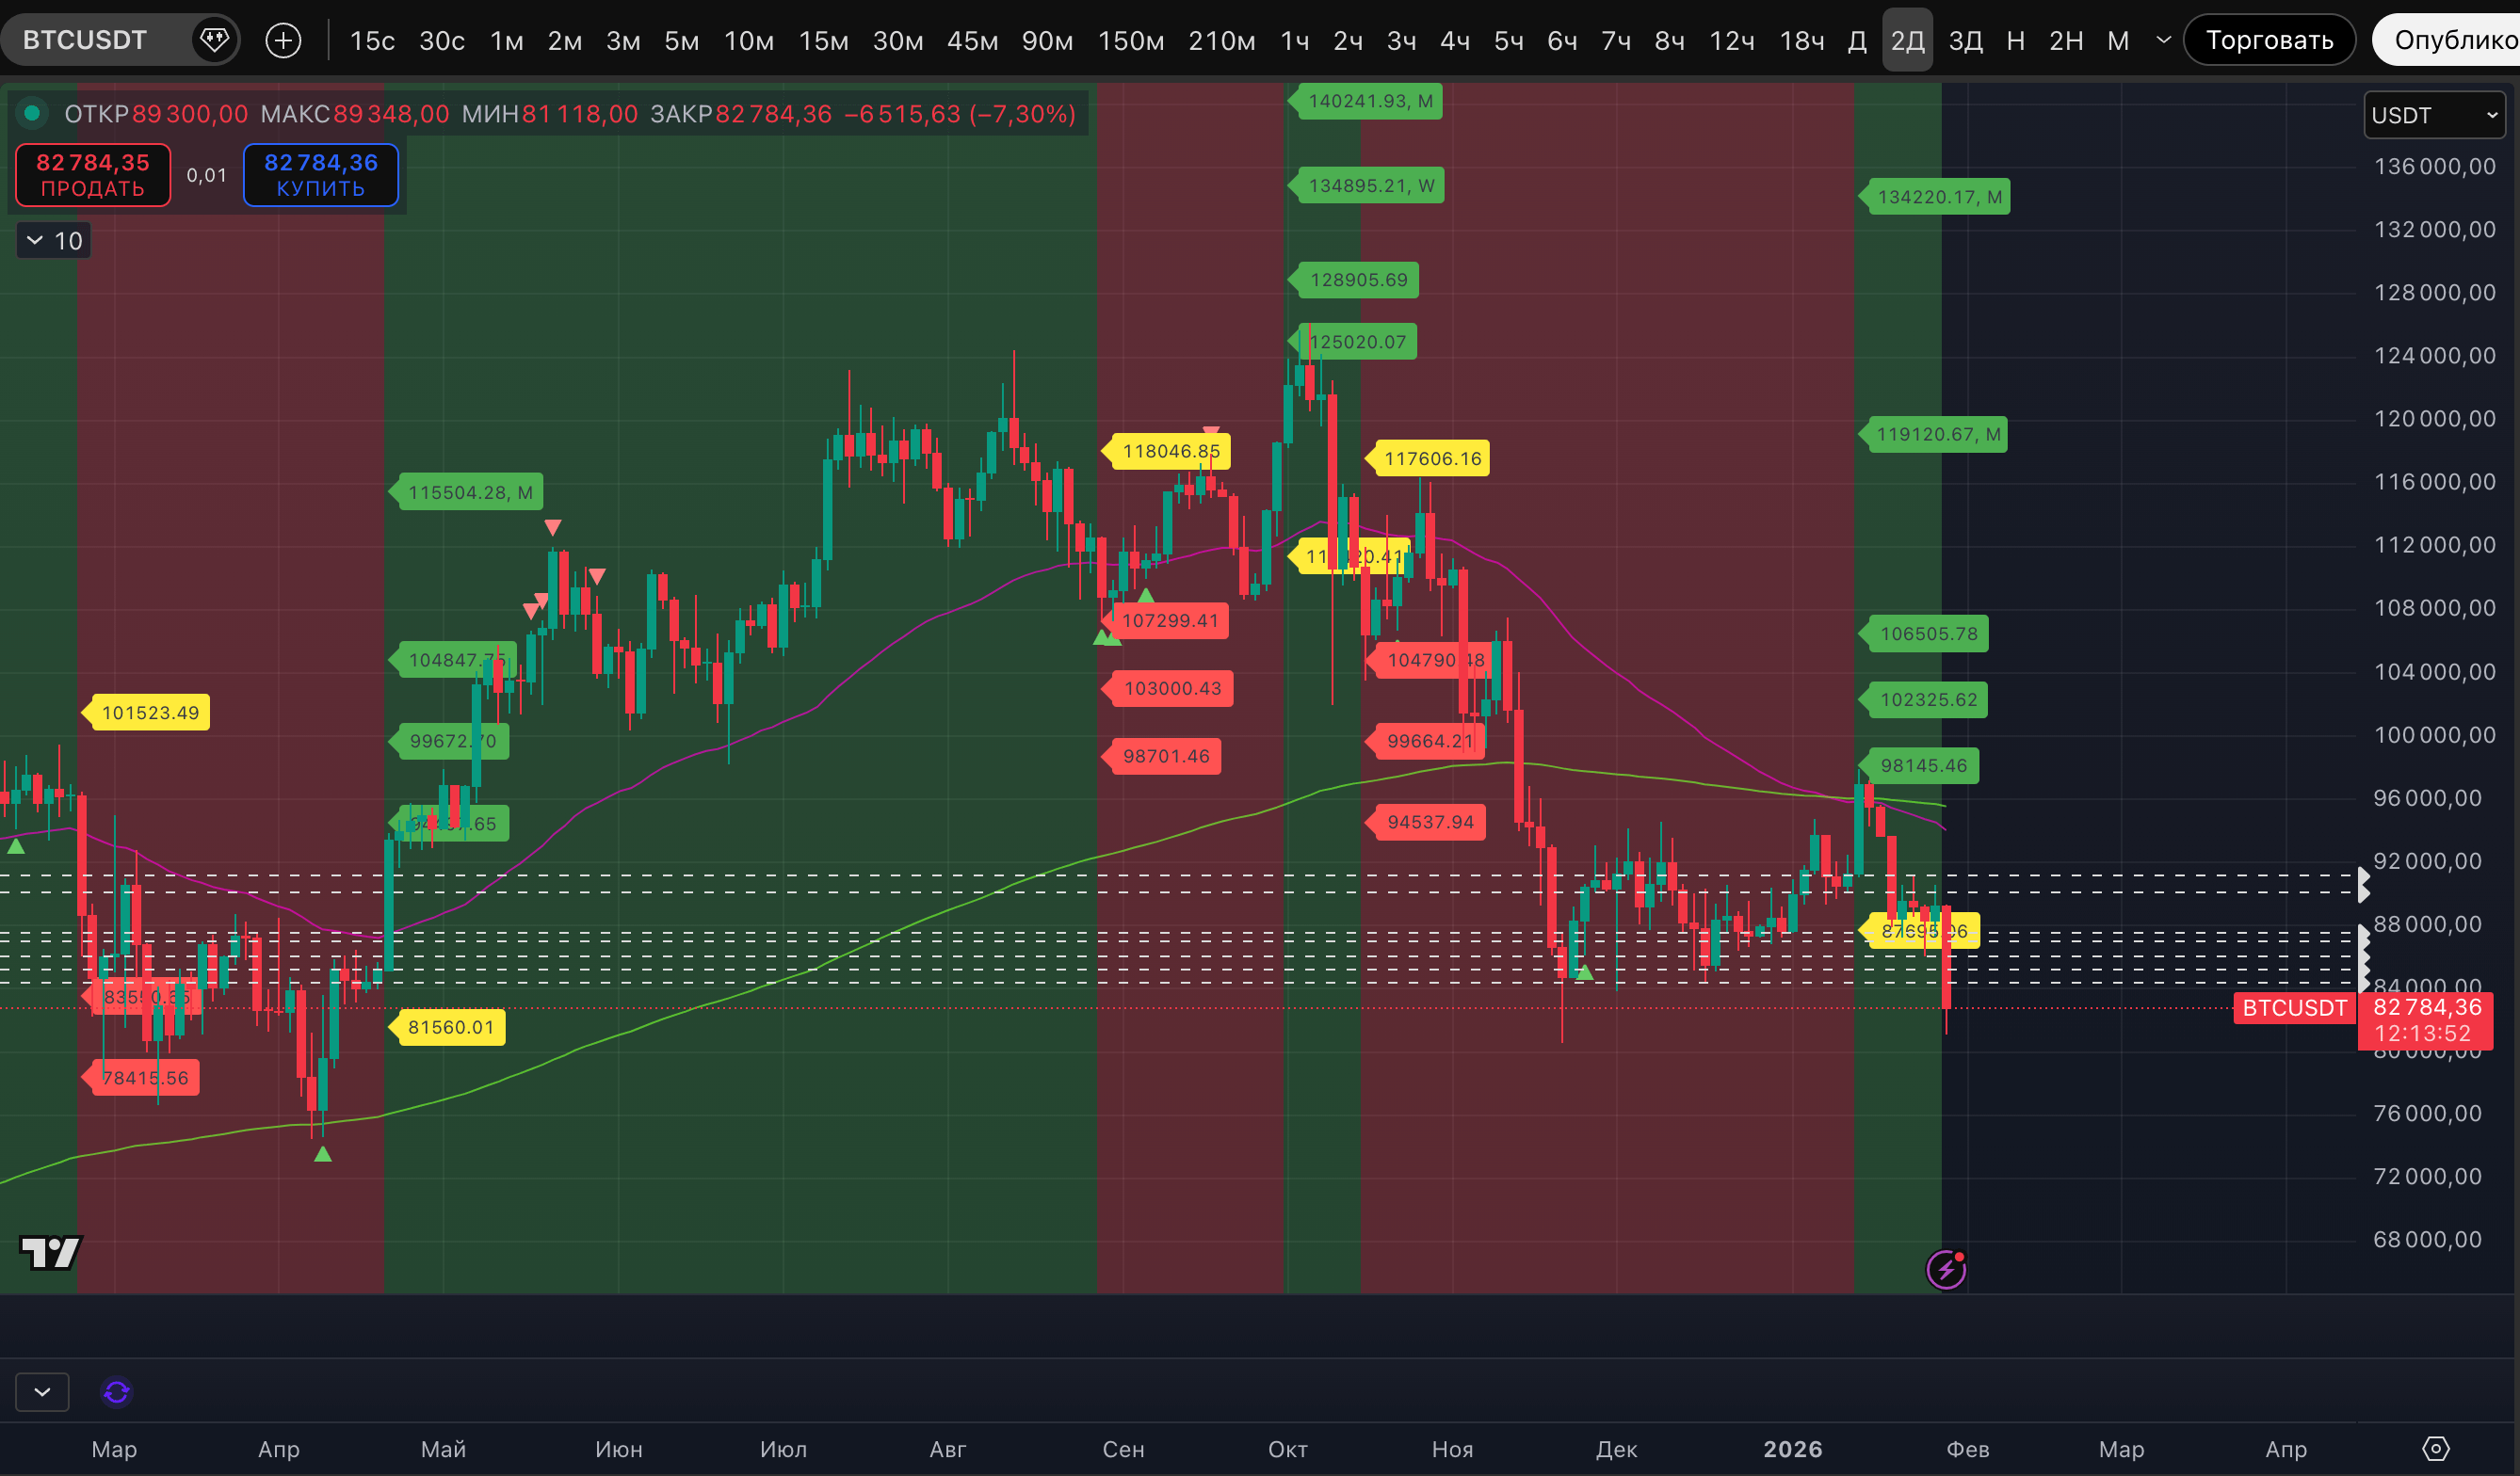
Task: Open the more timeframes chevron after М
Action: point(2163,40)
